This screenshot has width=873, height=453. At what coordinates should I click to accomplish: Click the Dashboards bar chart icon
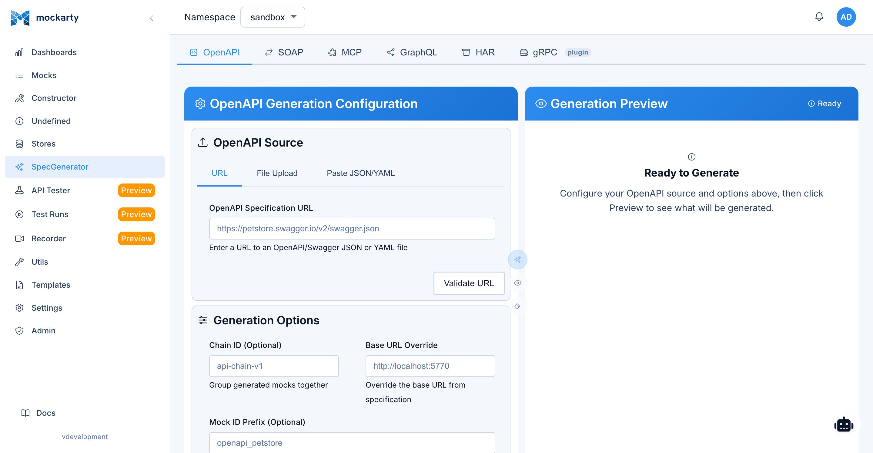coord(19,52)
